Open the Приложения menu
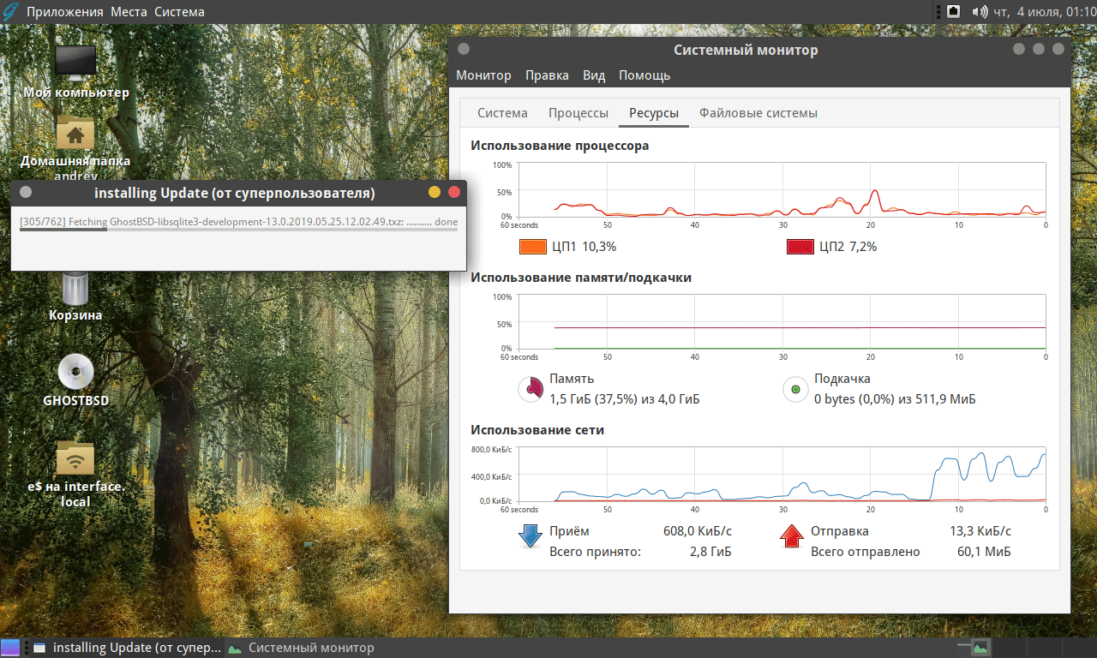This screenshot has height=658, width=1097. (x=65, y=12)
